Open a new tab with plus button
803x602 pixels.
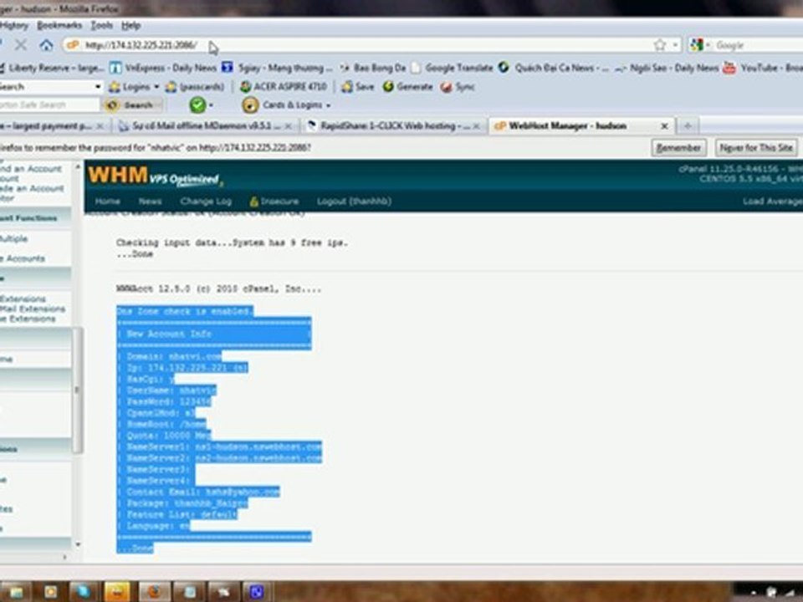pyautogui.click(x=688, y=125)
